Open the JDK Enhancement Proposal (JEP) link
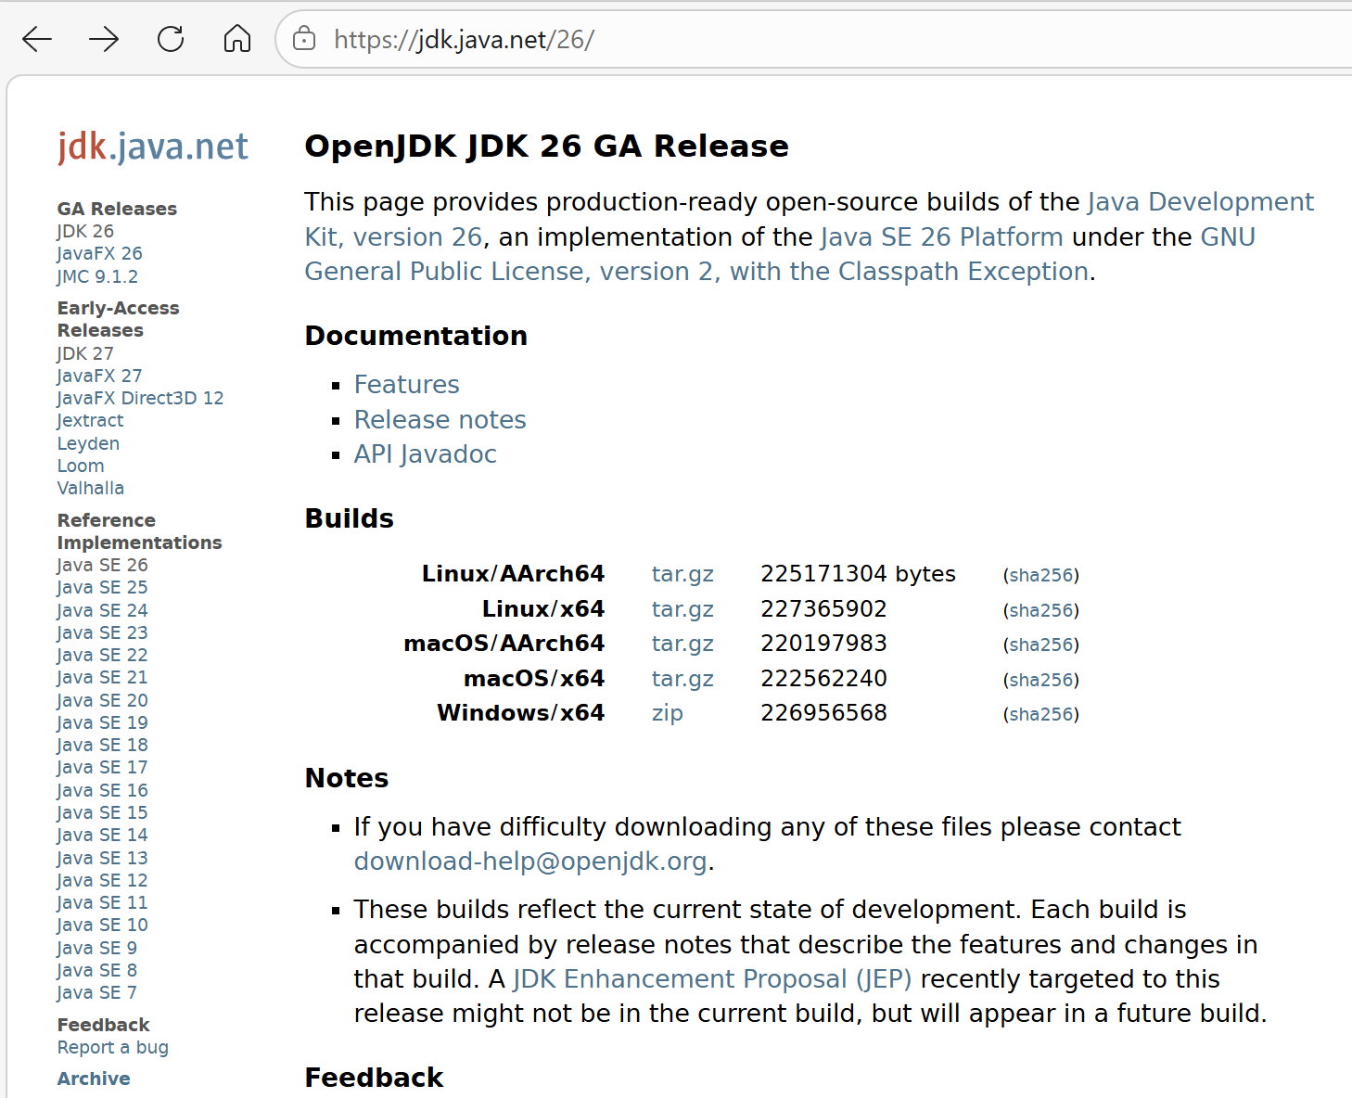1352x1098 pixels. pyautogui.click(x=712, y=979)
